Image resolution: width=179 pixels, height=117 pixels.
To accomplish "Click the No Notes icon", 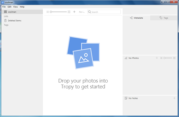I will [x=126, y=98].
